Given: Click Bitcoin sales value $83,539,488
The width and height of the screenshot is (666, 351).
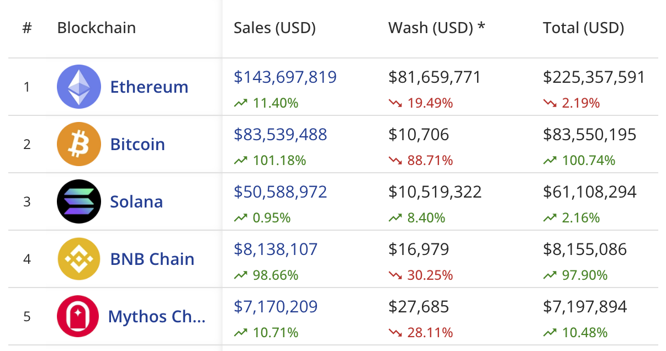Looking at the screenshot, I should (281, 135).
